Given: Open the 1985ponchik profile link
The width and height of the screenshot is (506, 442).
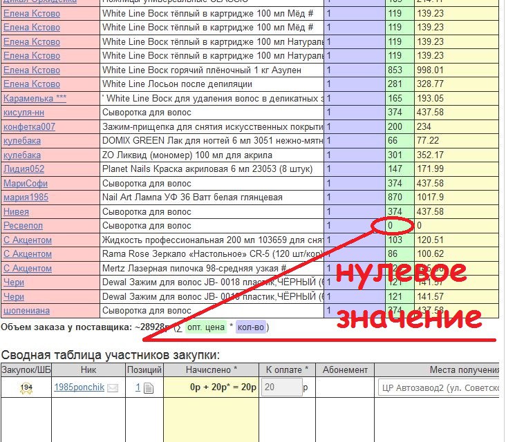Looking at the screenshot, I should point(79,387).
